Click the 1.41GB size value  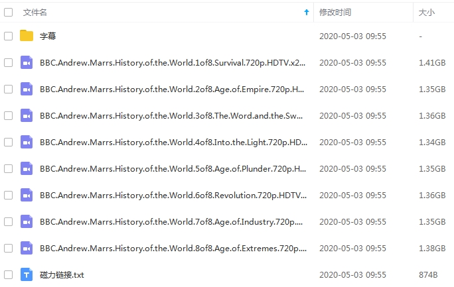[432, 63]
